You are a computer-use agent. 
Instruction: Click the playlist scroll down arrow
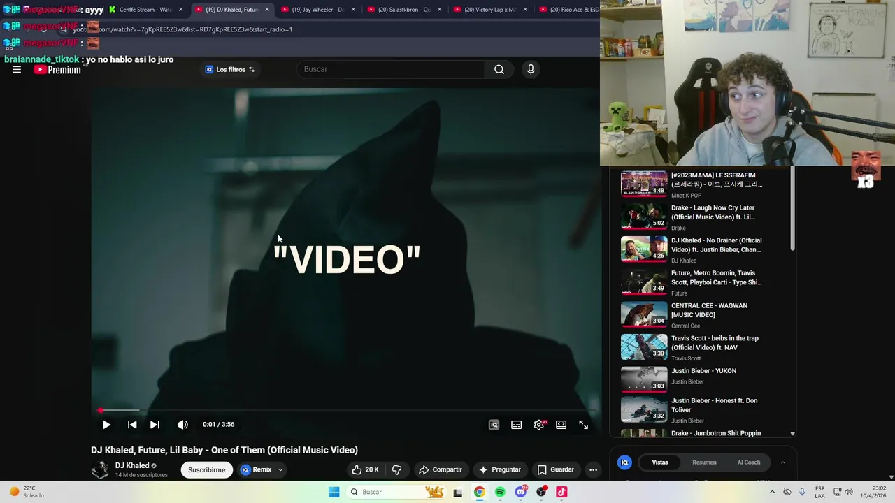[x=792, y=434]
